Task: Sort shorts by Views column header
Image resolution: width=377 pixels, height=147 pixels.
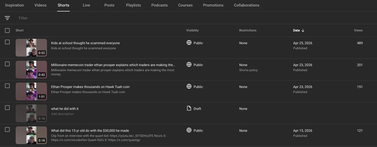Action: click(x=358, y=30)
